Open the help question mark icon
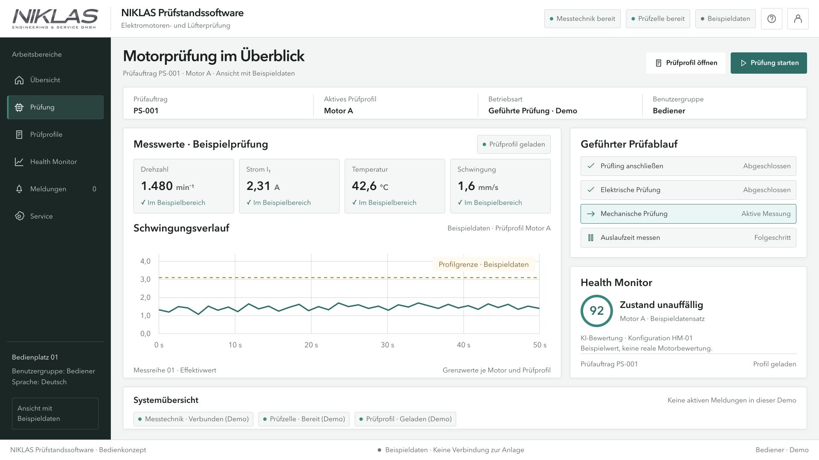Screen dimensions: 819x460 point(771,19)
